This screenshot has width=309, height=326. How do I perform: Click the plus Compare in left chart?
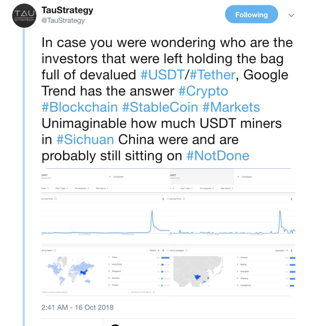click(116, 176)
